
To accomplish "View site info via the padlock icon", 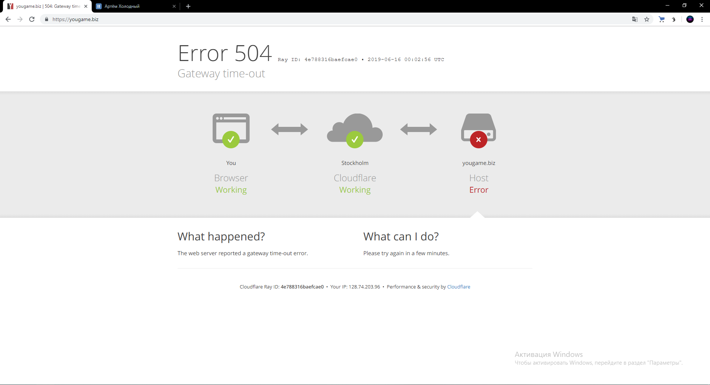I will click(46, 19).
